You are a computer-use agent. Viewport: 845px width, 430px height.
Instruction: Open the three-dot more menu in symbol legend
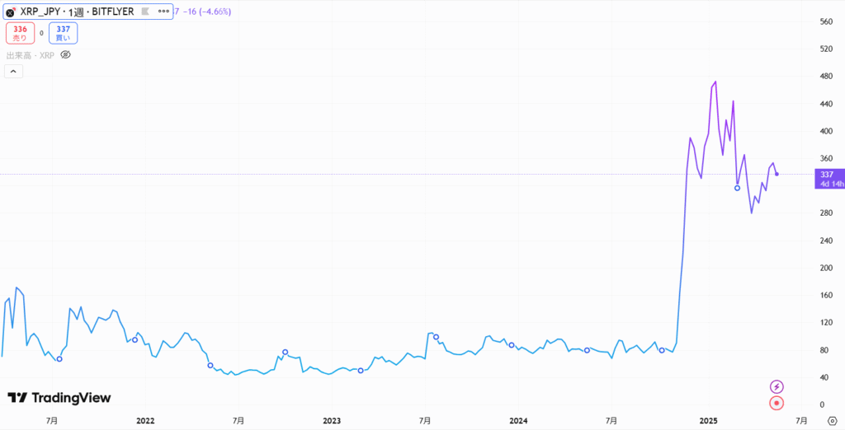[163, 12]
